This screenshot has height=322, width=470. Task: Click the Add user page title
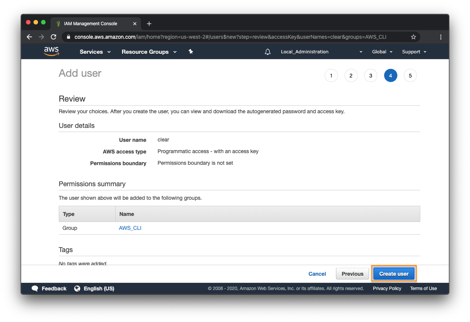(x=80, y=73)
